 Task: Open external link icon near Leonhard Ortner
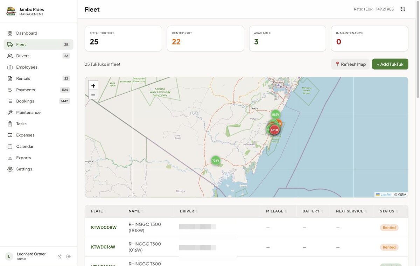[59, 257]
